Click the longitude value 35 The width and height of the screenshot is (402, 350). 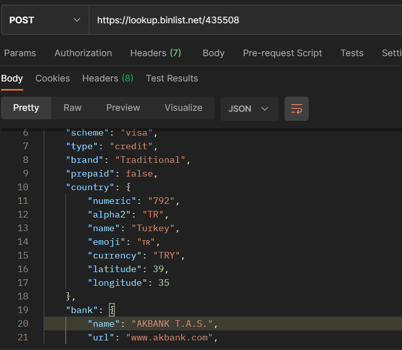point(164,283)
